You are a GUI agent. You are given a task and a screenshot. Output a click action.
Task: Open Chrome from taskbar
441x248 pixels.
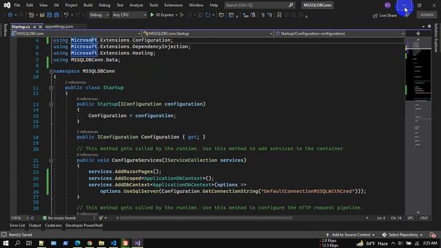(x=90, y=243)
